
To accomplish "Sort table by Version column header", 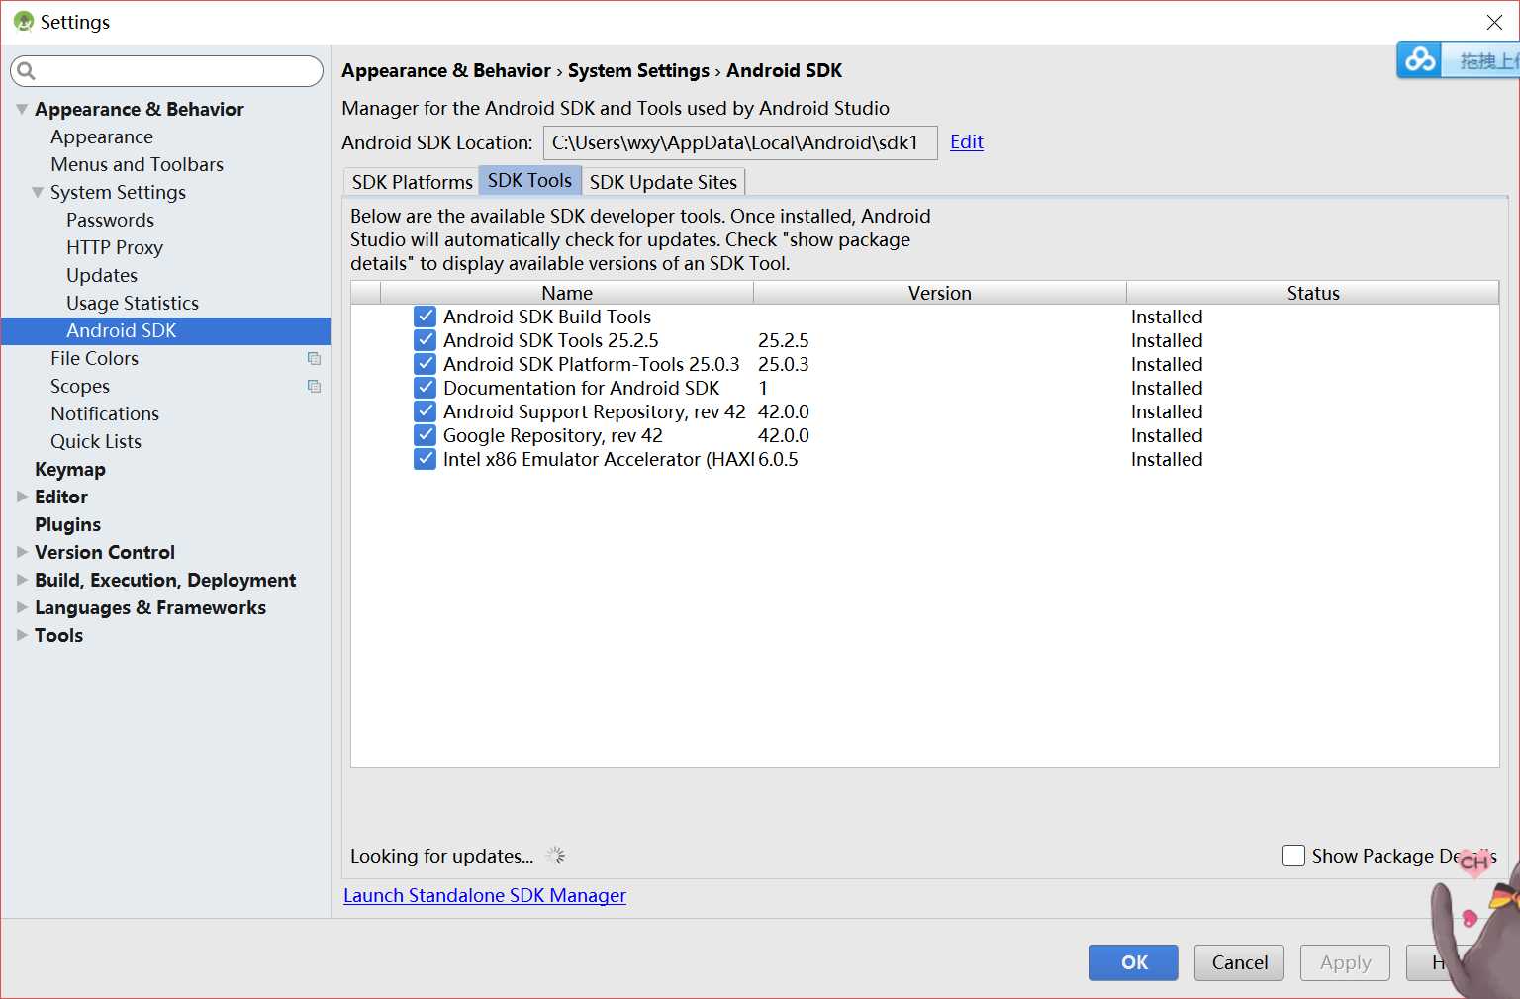I will (x=940, y=293).
